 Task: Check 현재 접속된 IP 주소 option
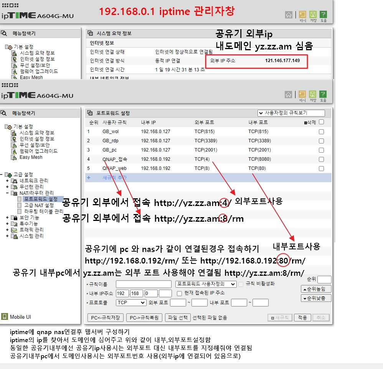coord(178,294)
